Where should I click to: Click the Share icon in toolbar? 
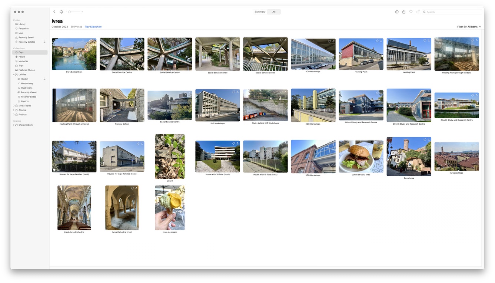[x=404, y=12]
